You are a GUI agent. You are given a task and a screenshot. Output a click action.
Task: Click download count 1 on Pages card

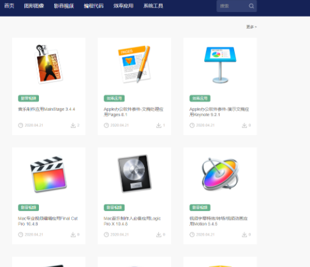click(164, 126)
